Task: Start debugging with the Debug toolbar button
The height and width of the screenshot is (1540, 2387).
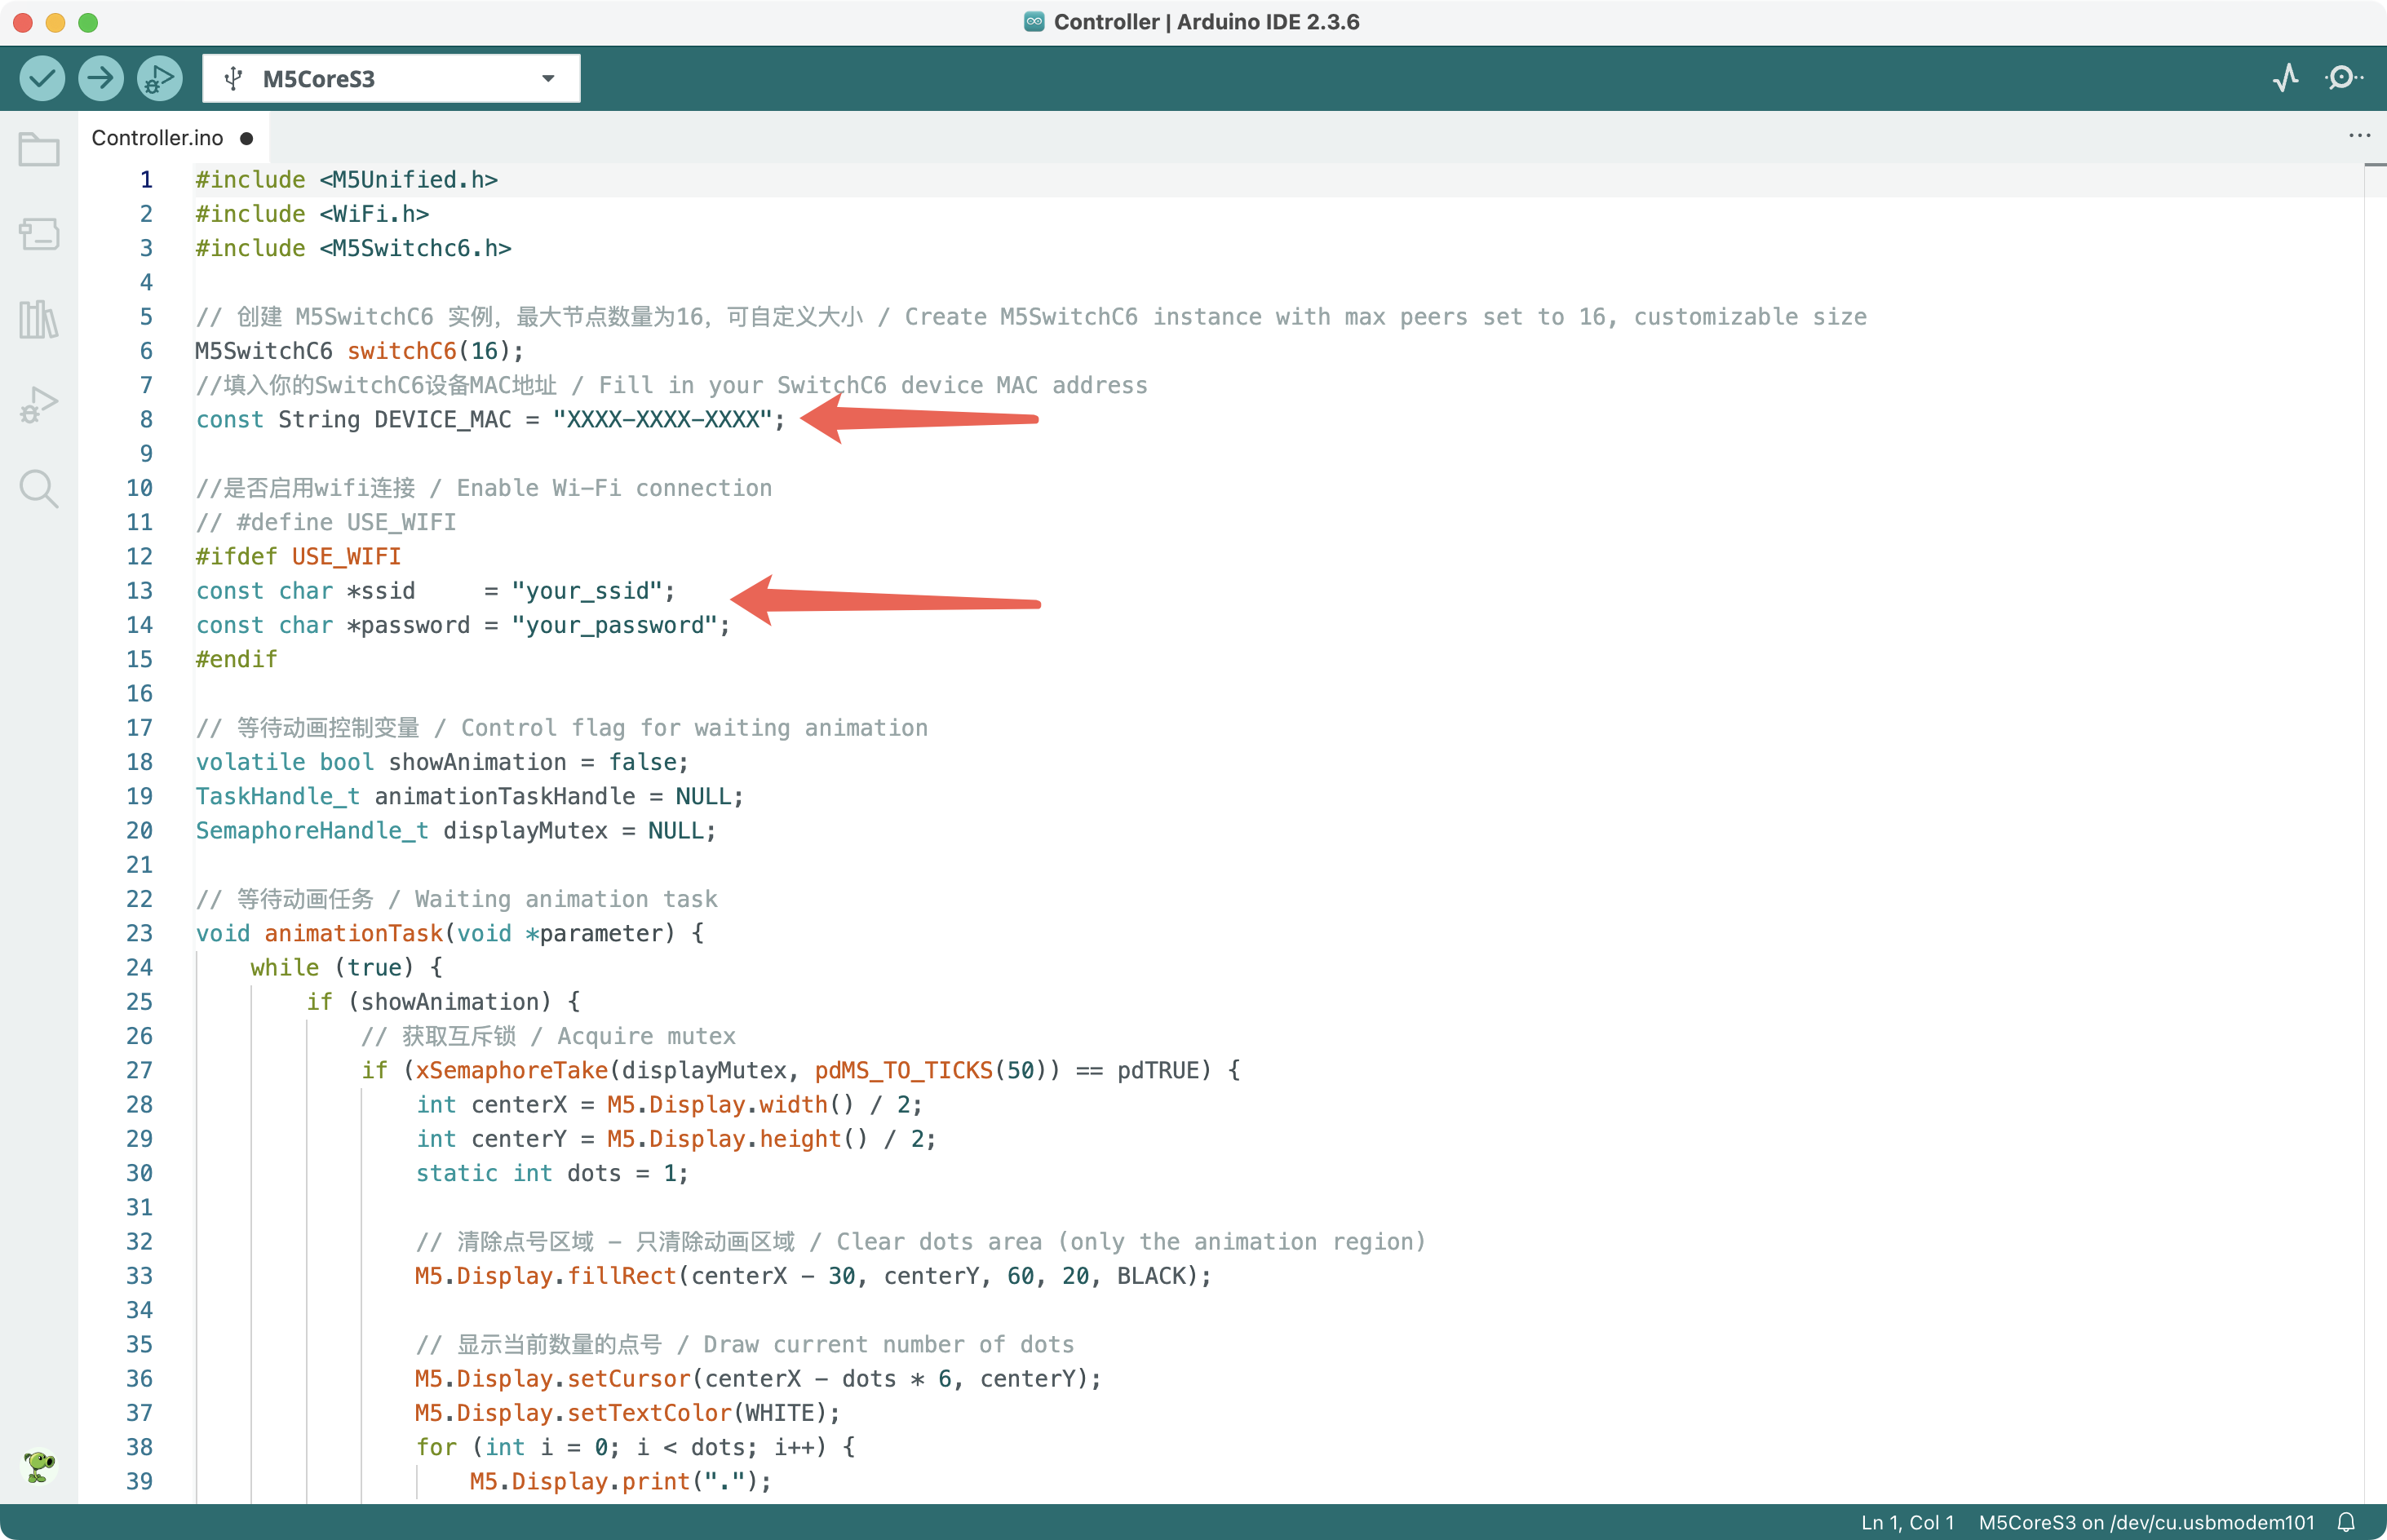Action: click(x=159, y=78)
